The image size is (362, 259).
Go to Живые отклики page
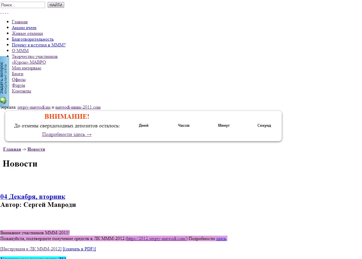pyautogui.click(x=27, y=33)
